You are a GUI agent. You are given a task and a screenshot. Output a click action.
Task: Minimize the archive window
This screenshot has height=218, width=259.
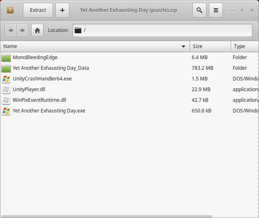tap(232, 11)
